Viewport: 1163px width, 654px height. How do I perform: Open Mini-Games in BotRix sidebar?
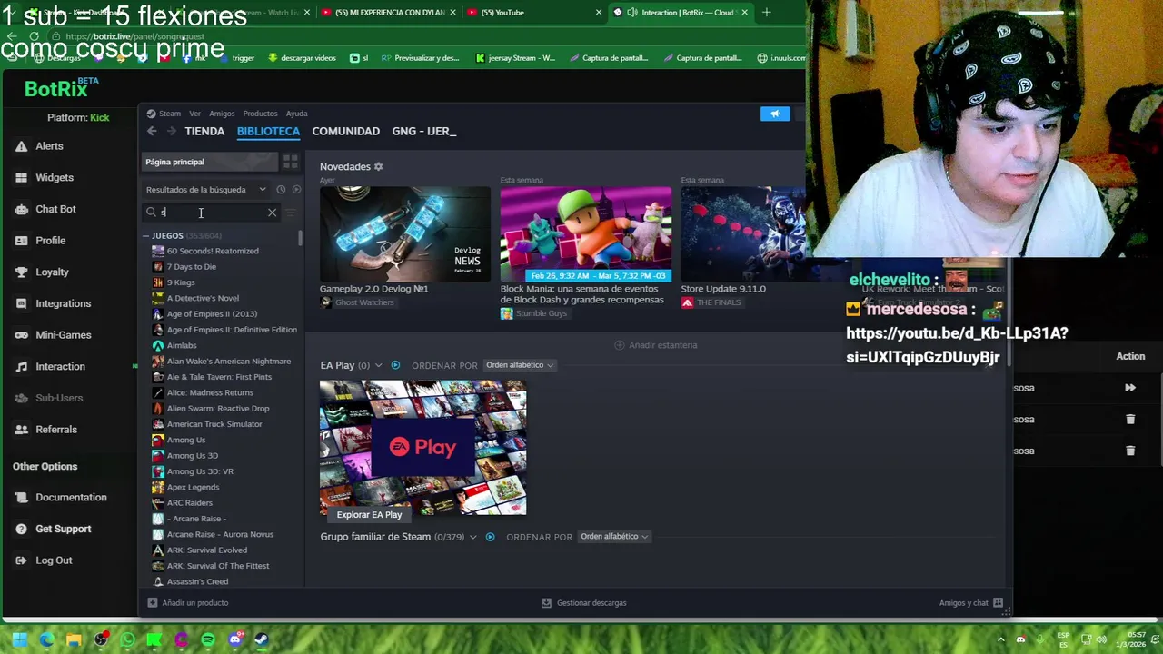(x=64, y=335)
